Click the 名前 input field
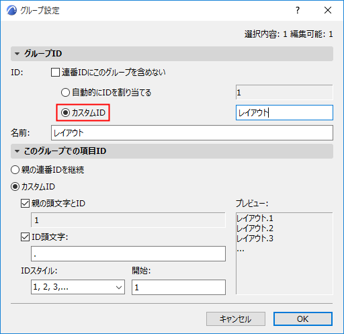 (x=192, y=133)
